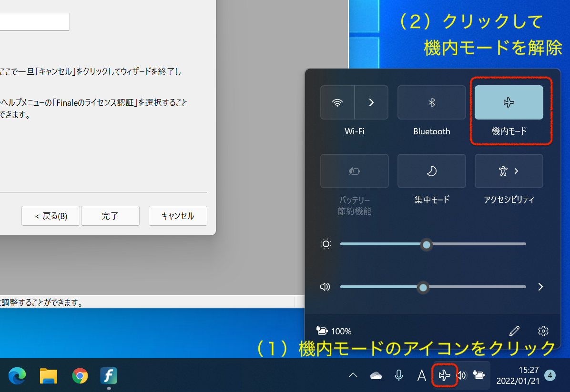
Task: Set brightness at the slider thumb
Action: tap(427, 244)
